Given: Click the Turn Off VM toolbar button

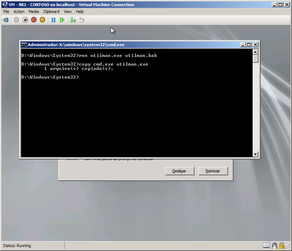Looking at the screenshot, I should click(25, 20).
